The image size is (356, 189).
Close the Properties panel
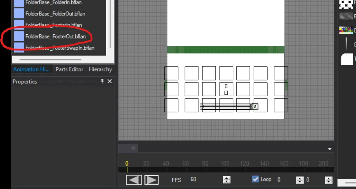click(x=109, y=81)
